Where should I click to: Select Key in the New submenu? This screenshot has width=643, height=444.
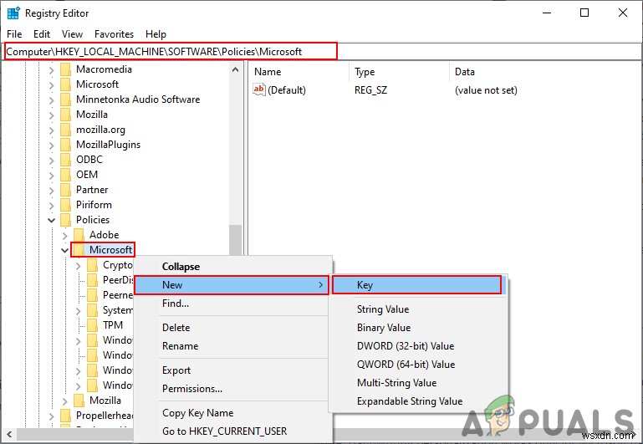click(x=416, y=285)
